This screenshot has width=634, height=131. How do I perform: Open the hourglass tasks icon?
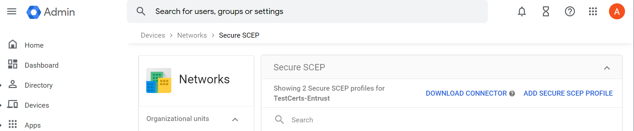546,12
